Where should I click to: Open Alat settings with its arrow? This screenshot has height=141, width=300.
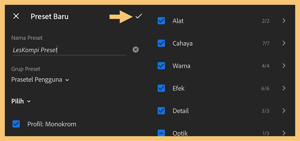click(284, 21)
